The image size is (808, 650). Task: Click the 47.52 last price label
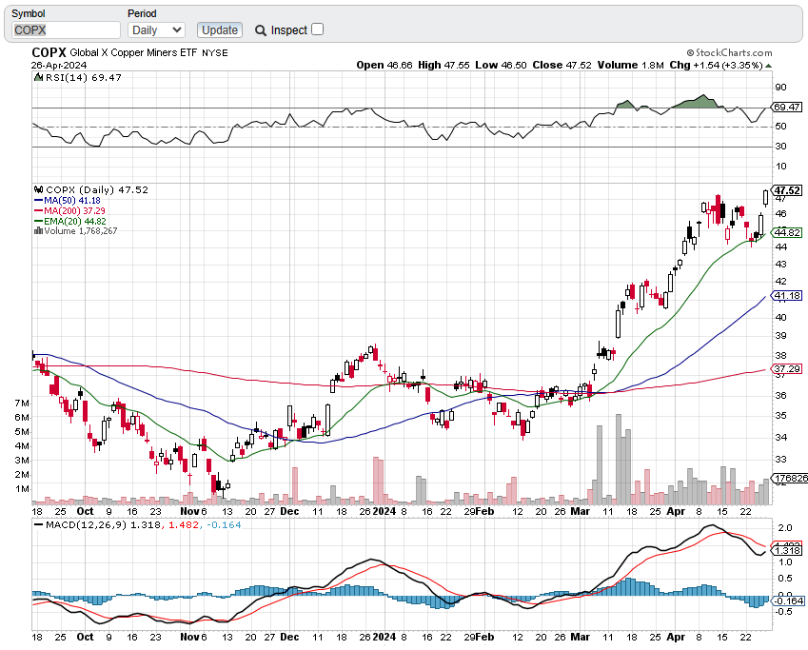788,190
